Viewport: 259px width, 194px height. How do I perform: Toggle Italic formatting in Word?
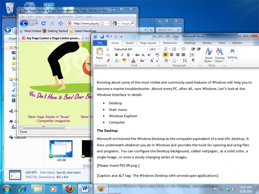tap(122, 55)
